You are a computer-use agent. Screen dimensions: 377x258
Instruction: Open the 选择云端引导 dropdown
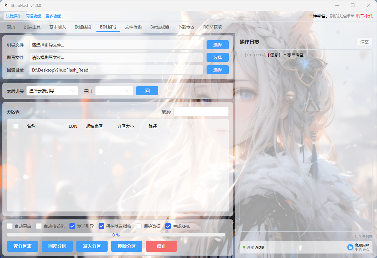point(52,91)
